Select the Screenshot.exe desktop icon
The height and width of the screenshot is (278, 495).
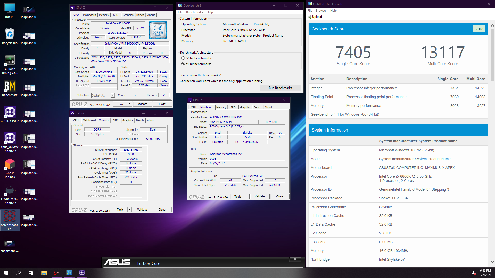click(x=10, y=220)
